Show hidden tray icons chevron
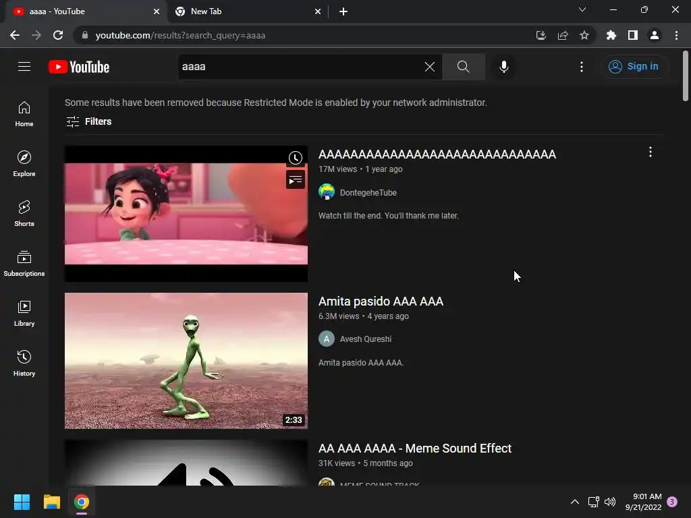 (x=575, y=502)
